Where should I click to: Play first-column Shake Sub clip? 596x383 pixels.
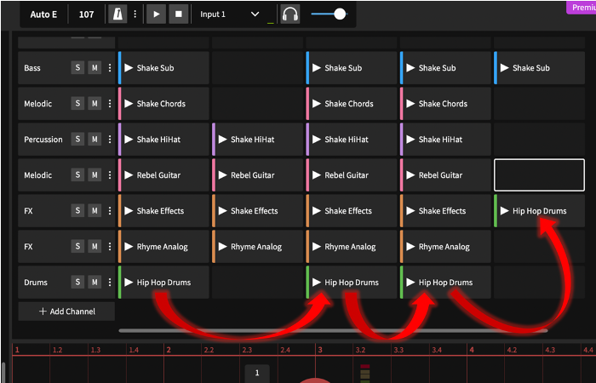point(129,68)
